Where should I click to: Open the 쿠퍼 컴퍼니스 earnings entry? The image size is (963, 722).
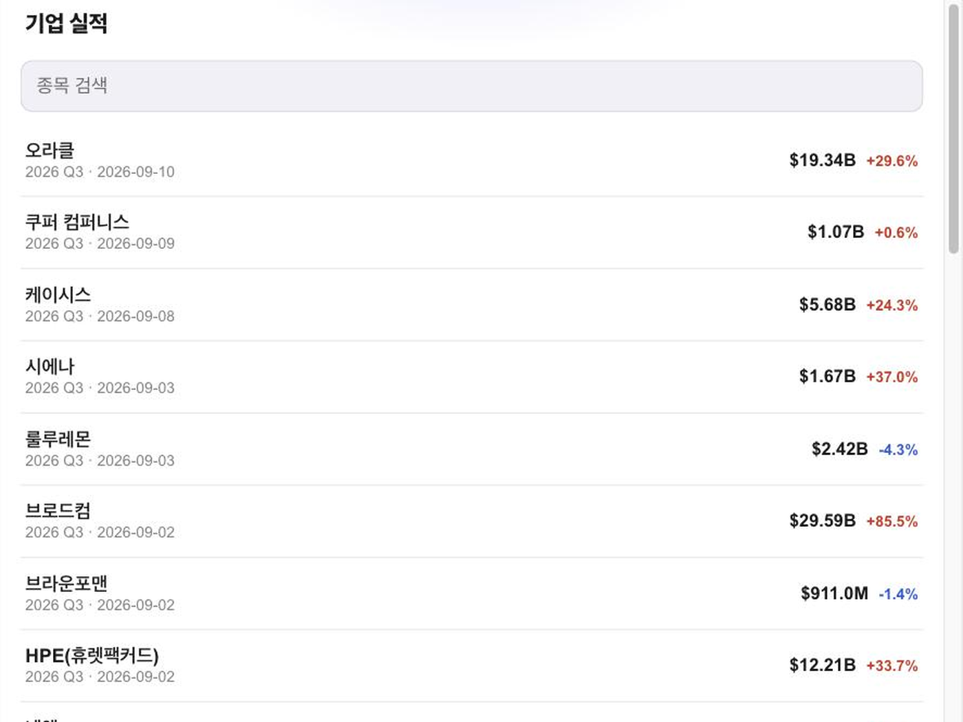pos(471,232)
